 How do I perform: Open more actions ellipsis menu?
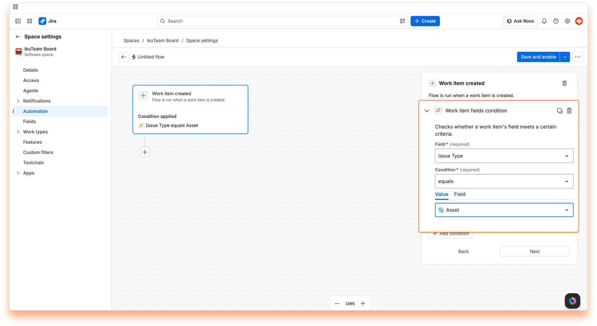coord(578,57)
